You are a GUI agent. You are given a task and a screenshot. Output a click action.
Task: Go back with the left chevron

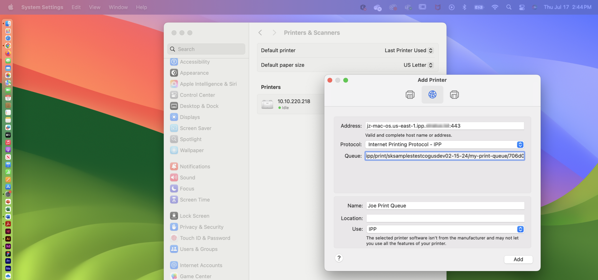point(260,33)
